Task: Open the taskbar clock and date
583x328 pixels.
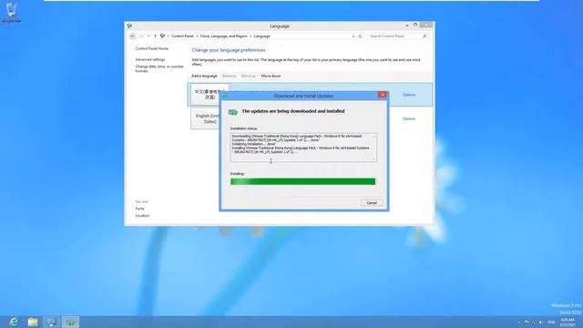Action: coord(568,322)
